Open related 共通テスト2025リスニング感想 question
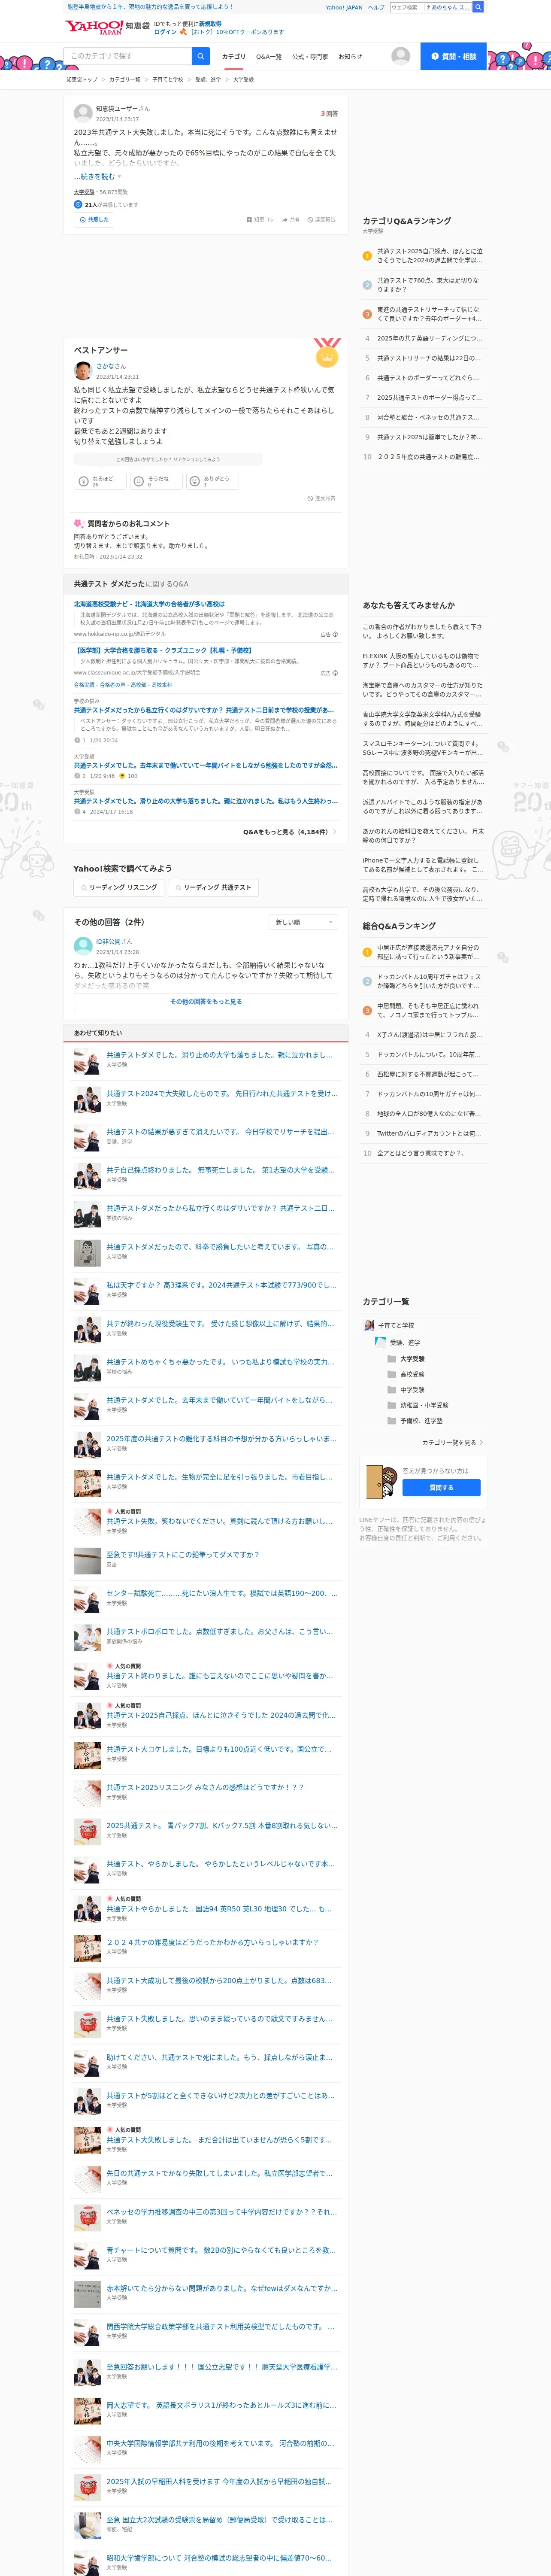The width and height of the screenshot is (551, 2576). pos(205,1787)
